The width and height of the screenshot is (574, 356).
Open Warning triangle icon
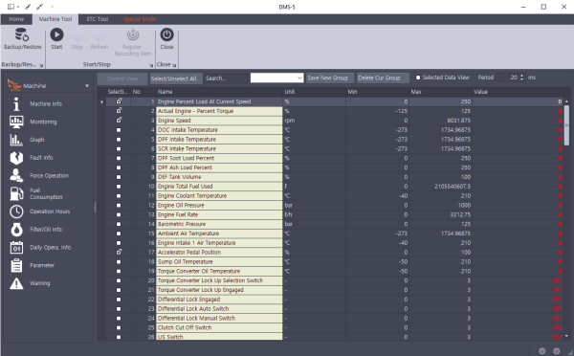(x=16, y=283)
